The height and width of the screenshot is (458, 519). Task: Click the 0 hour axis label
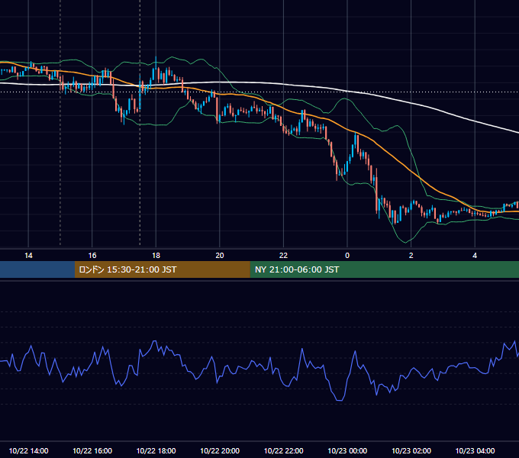coord(347,256)
